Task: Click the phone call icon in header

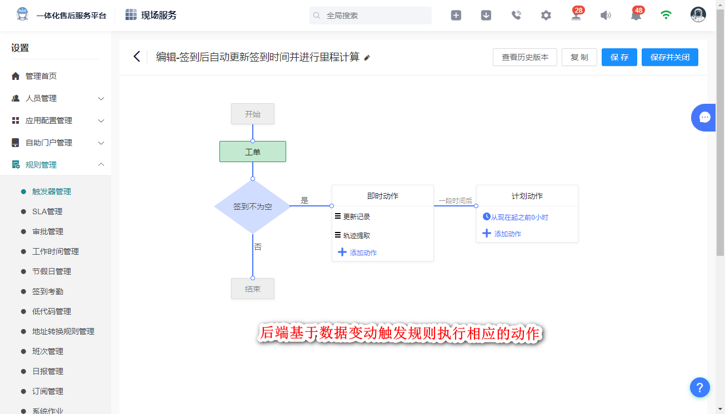Action: point(516,16)
